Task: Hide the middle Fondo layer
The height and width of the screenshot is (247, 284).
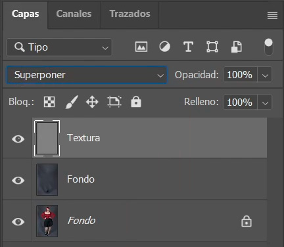Action: [x=18, y=180]
